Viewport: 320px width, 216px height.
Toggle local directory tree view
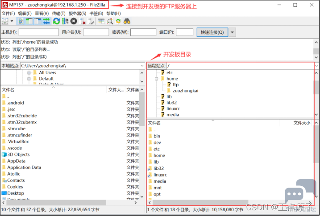(x=29, y=21)
